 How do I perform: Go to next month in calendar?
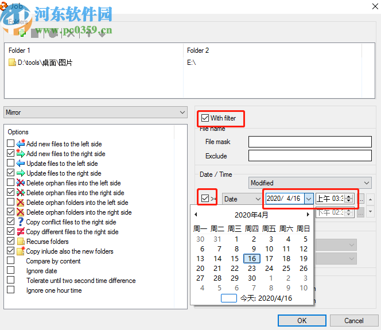pos(308,214)
